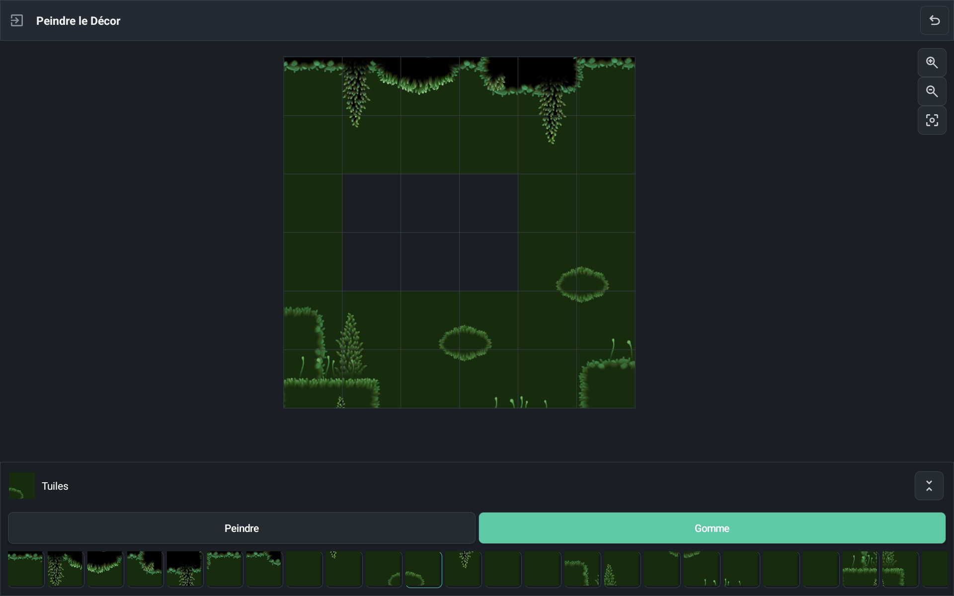Zoom in on the canvas
Viewport: 954px width, 596px height.
pyautogui.click(x=932, y=63)
